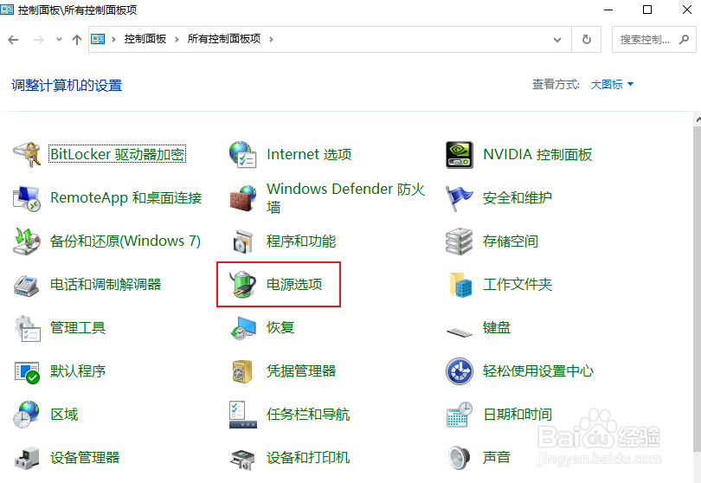This screenshot has width=701, height=483.
Task: Click 所有控制面板项 in the address breadcrumb
Action: tap(223, 39)
